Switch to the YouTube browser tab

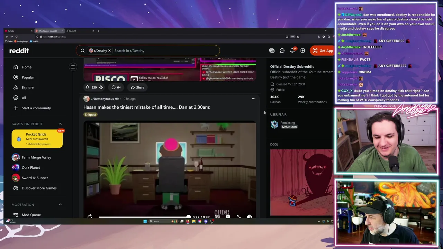coord(18,31)
